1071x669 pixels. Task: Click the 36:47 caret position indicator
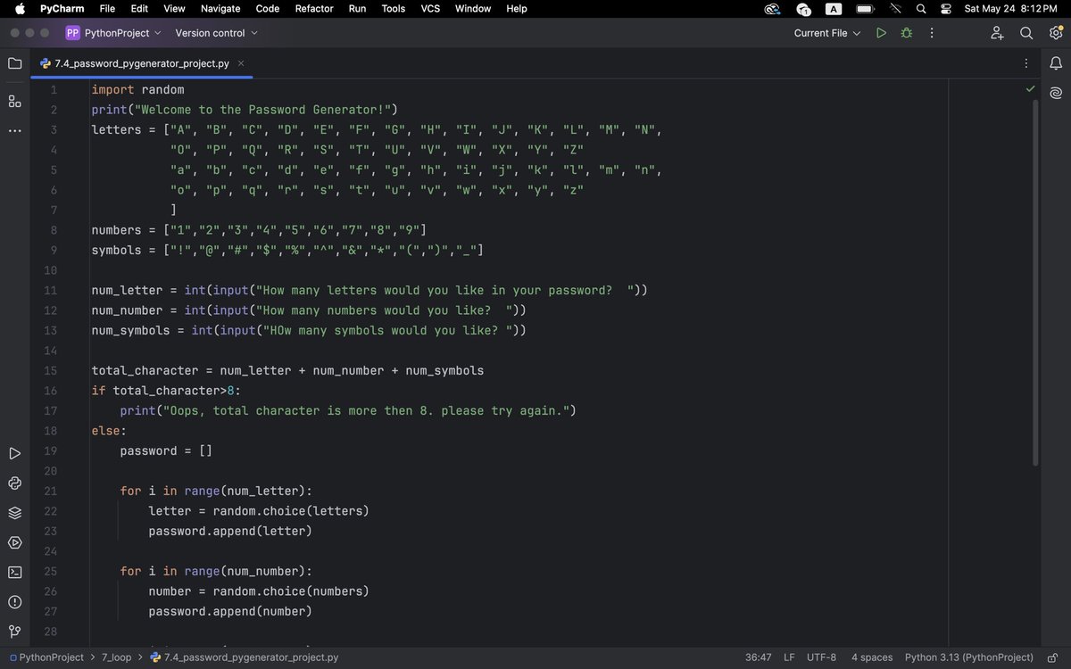[x=759, y=657]
